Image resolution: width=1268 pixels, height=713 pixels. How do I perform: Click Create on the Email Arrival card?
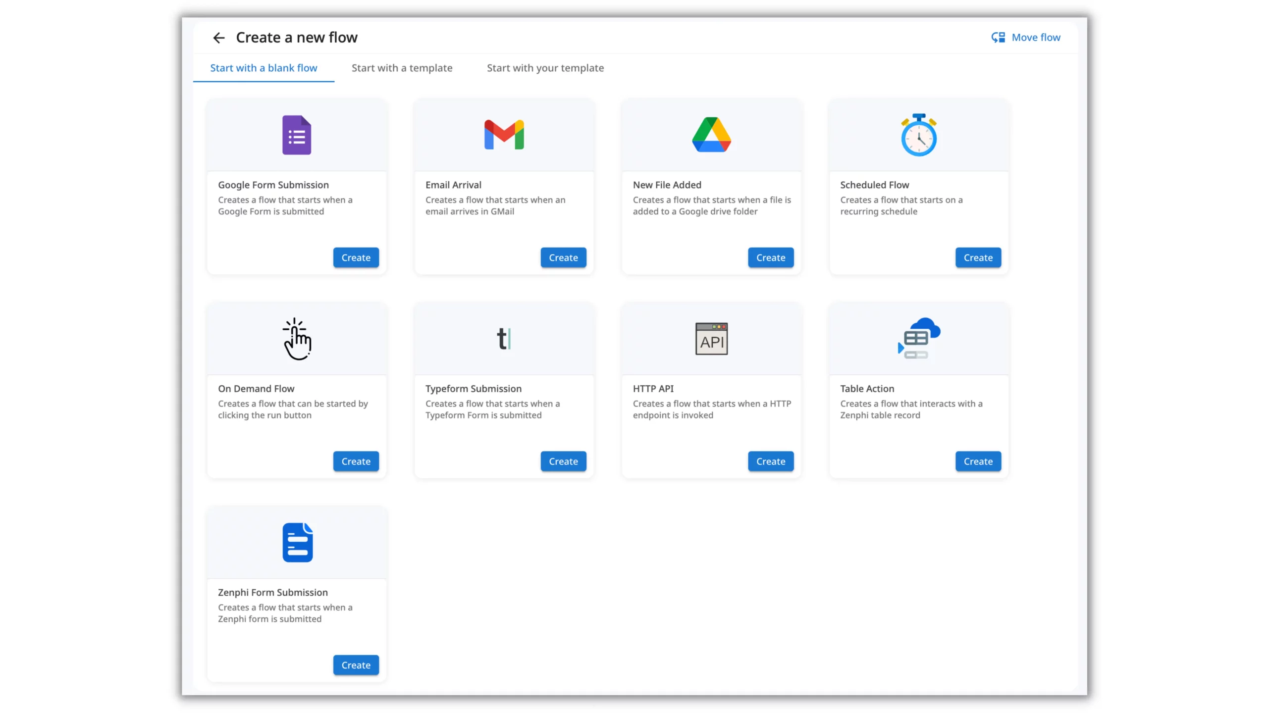coord(563,257)
